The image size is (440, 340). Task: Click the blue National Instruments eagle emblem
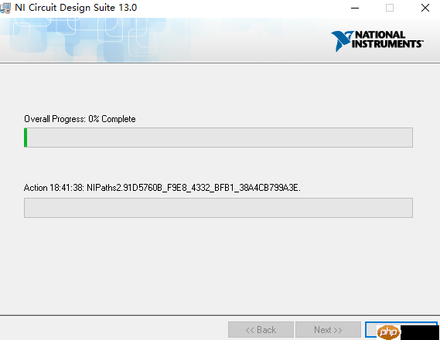tap(341, 41)
